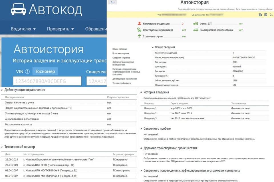The width and height of the screenshot is (274, 182).
Task: Click the ЦАО ПГТО inspection location
Action: tap(49, 165)
